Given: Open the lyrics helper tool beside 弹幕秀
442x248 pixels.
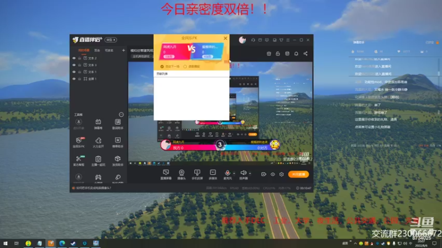Looking at the screenshot, I should click(118, 123).
